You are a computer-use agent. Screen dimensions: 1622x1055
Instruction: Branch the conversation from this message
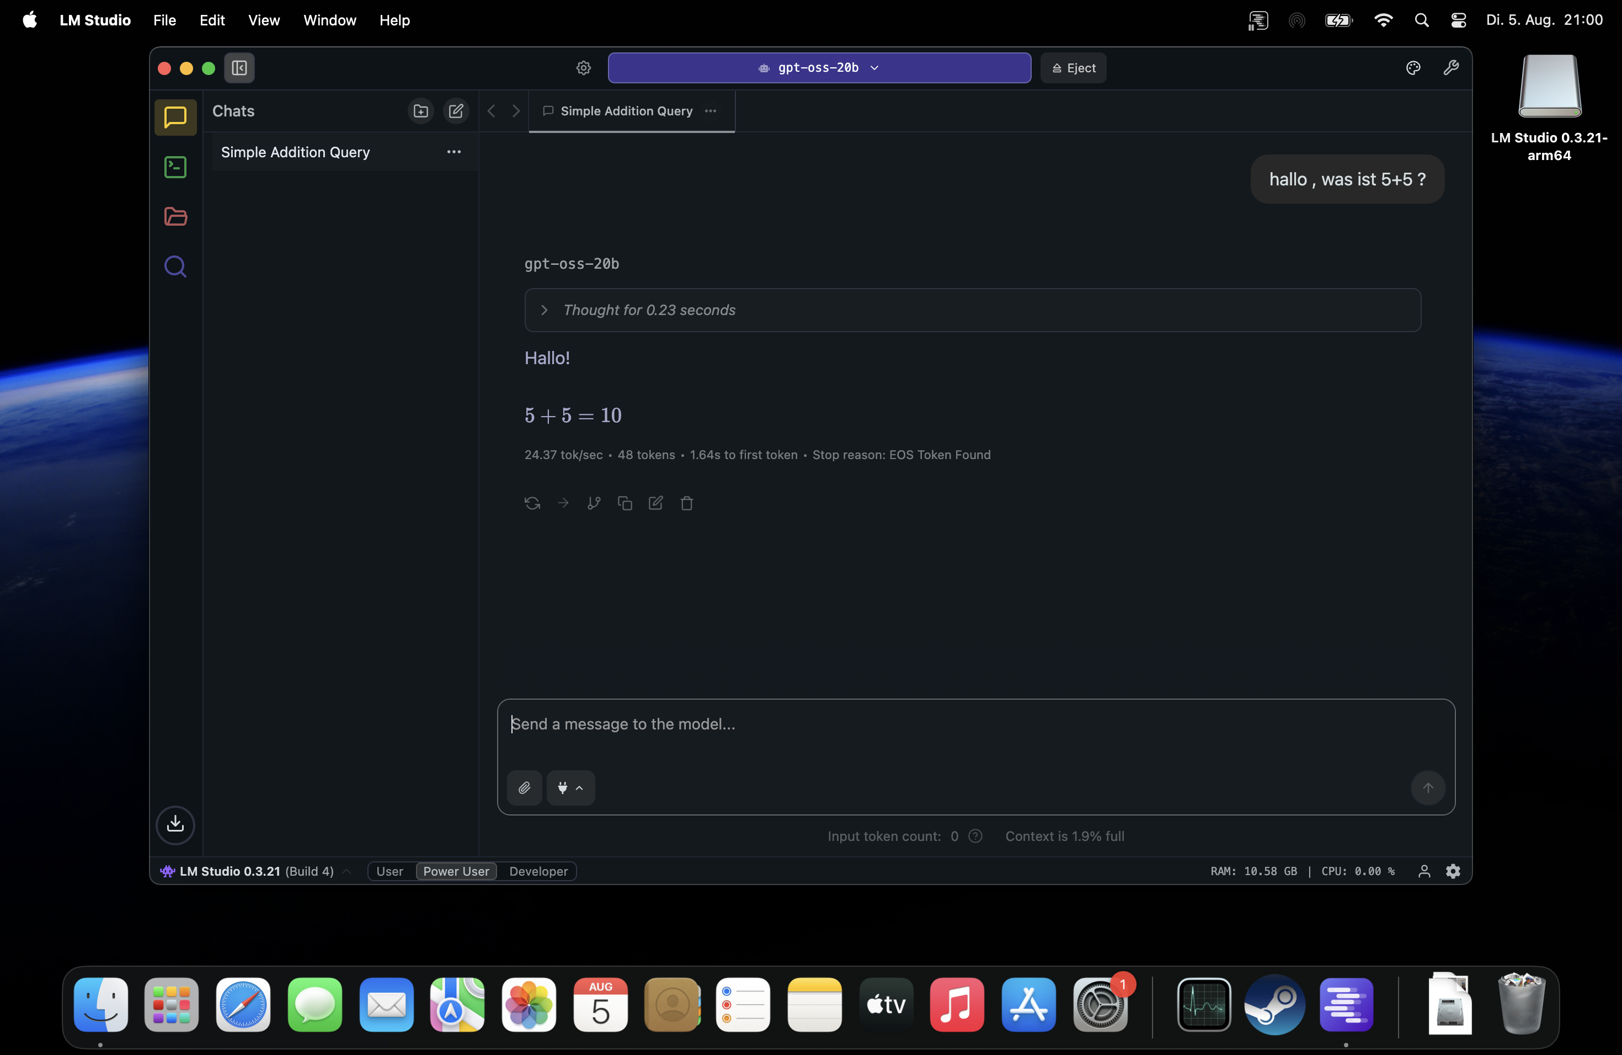594,503
